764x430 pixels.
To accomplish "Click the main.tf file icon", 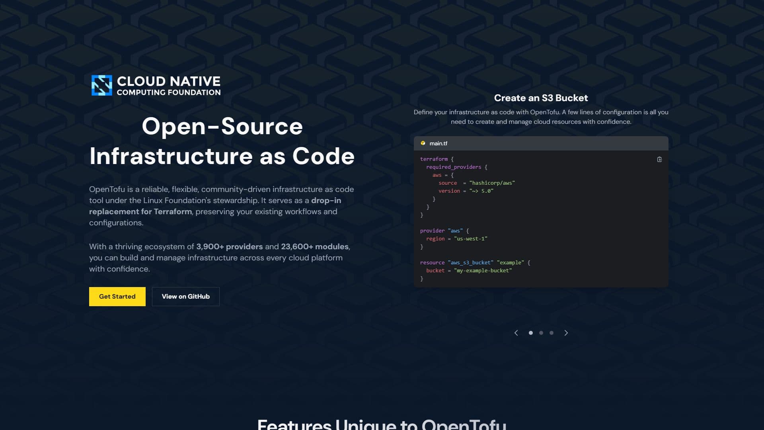I will 423,143.
